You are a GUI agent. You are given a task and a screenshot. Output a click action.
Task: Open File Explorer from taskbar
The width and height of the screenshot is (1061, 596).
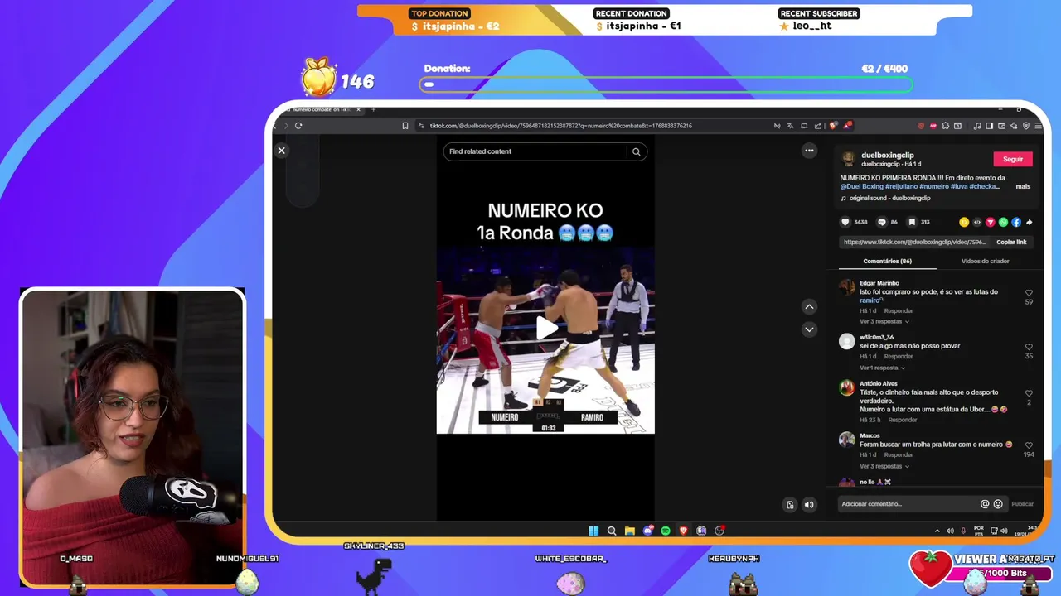(630, 531)
